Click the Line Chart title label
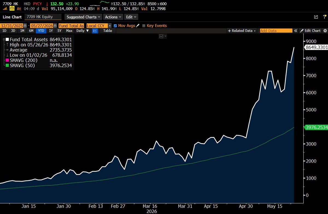Viewport: 328px width, 214px height. pos(12,17)
